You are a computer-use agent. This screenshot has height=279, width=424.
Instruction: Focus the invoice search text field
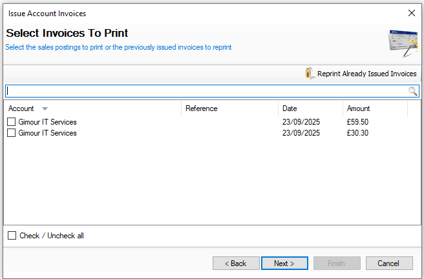point(207,91)
